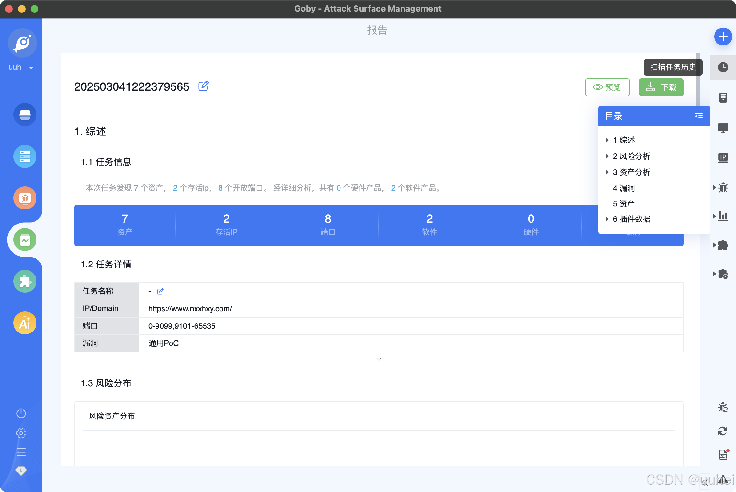The image size is (736, 492).
Task: Open Goby settings gear
Action: 21,433
